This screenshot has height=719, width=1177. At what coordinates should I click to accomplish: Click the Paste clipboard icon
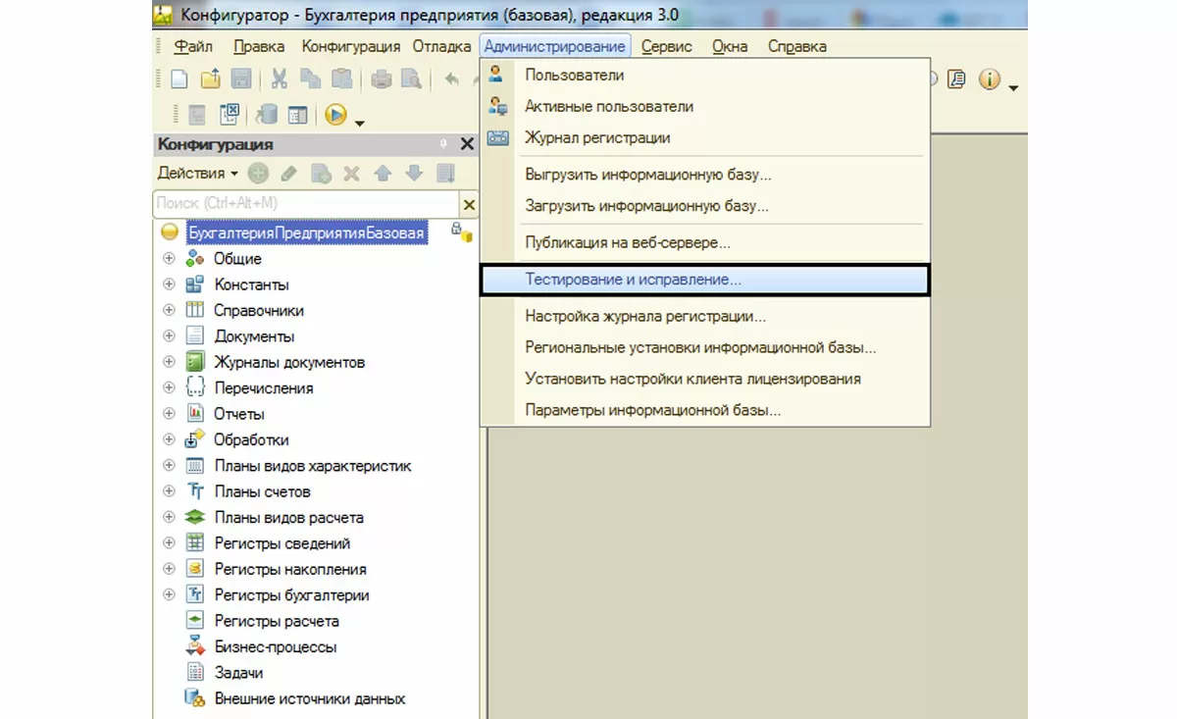pos(341,79)
